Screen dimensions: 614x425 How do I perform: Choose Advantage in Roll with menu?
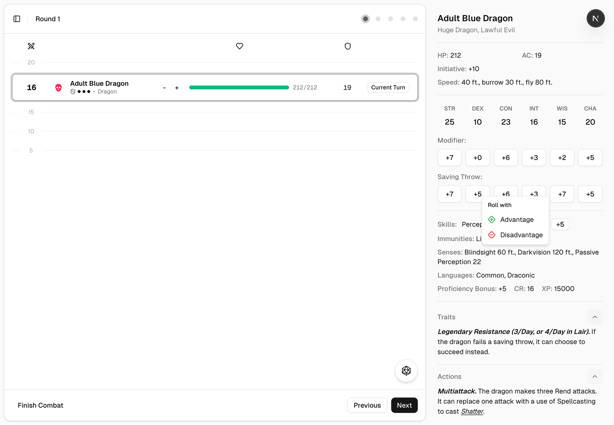coord(517,220)
